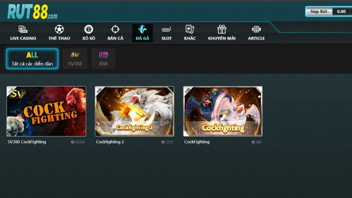Click the XỔ SỐ menu label
Viewport: 352px width, 198px height.
(x=89, y=38)
